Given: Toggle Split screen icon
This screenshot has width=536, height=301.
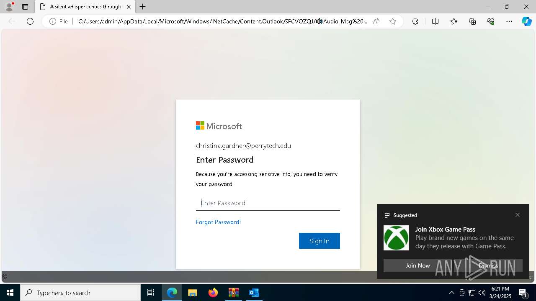Looking at the screenshot, I should pos(435,21).
